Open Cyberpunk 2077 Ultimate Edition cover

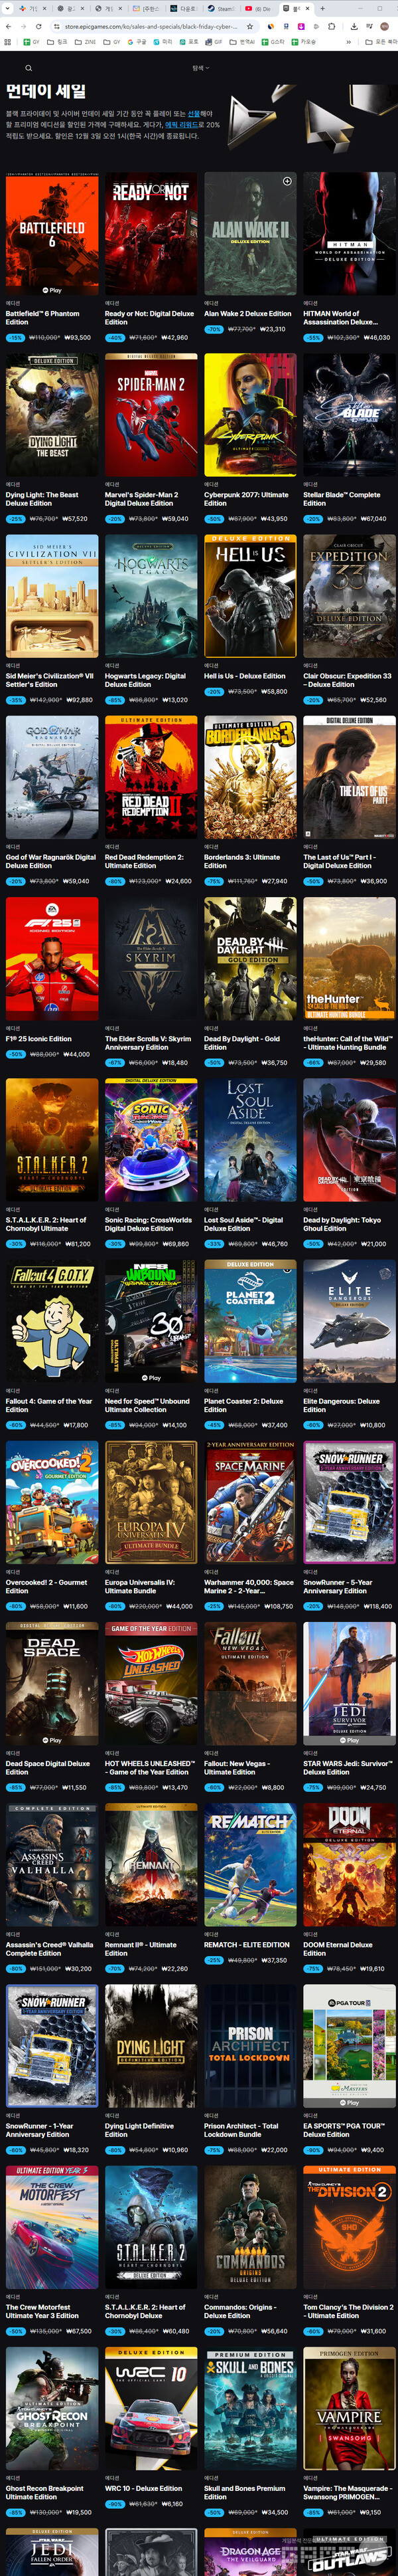(249, 415)
